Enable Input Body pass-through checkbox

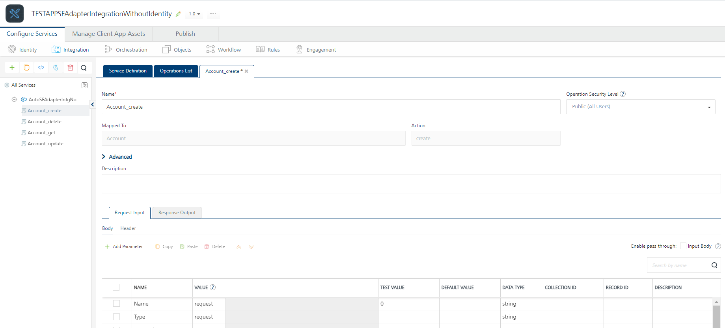pos(683,246)
